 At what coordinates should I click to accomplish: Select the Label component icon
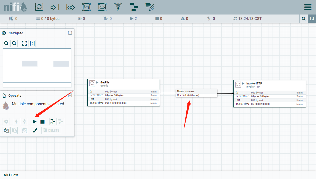click(x=150, y=7)
